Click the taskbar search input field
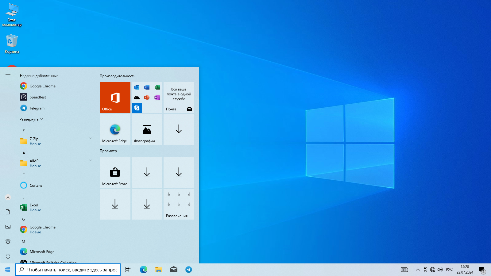The width and height of the screenshot is (491, 276). click(72, 270)
